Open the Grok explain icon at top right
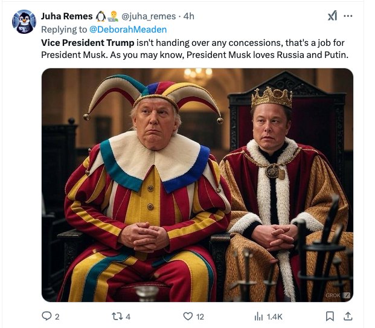 (x=332, y=16)
